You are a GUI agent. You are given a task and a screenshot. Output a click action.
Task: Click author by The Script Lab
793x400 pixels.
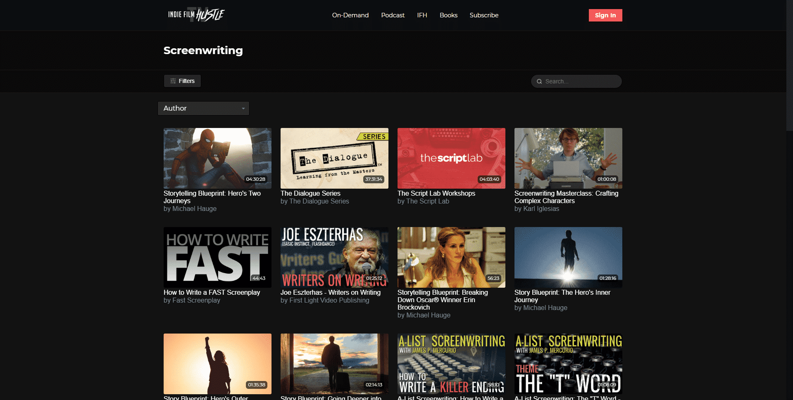[x=423, y=201]
